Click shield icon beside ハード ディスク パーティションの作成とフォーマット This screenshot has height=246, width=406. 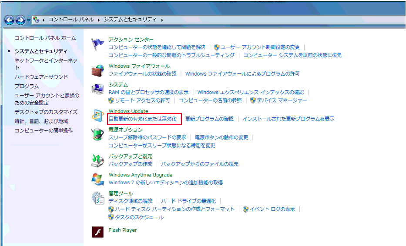(x=111, y=209)
